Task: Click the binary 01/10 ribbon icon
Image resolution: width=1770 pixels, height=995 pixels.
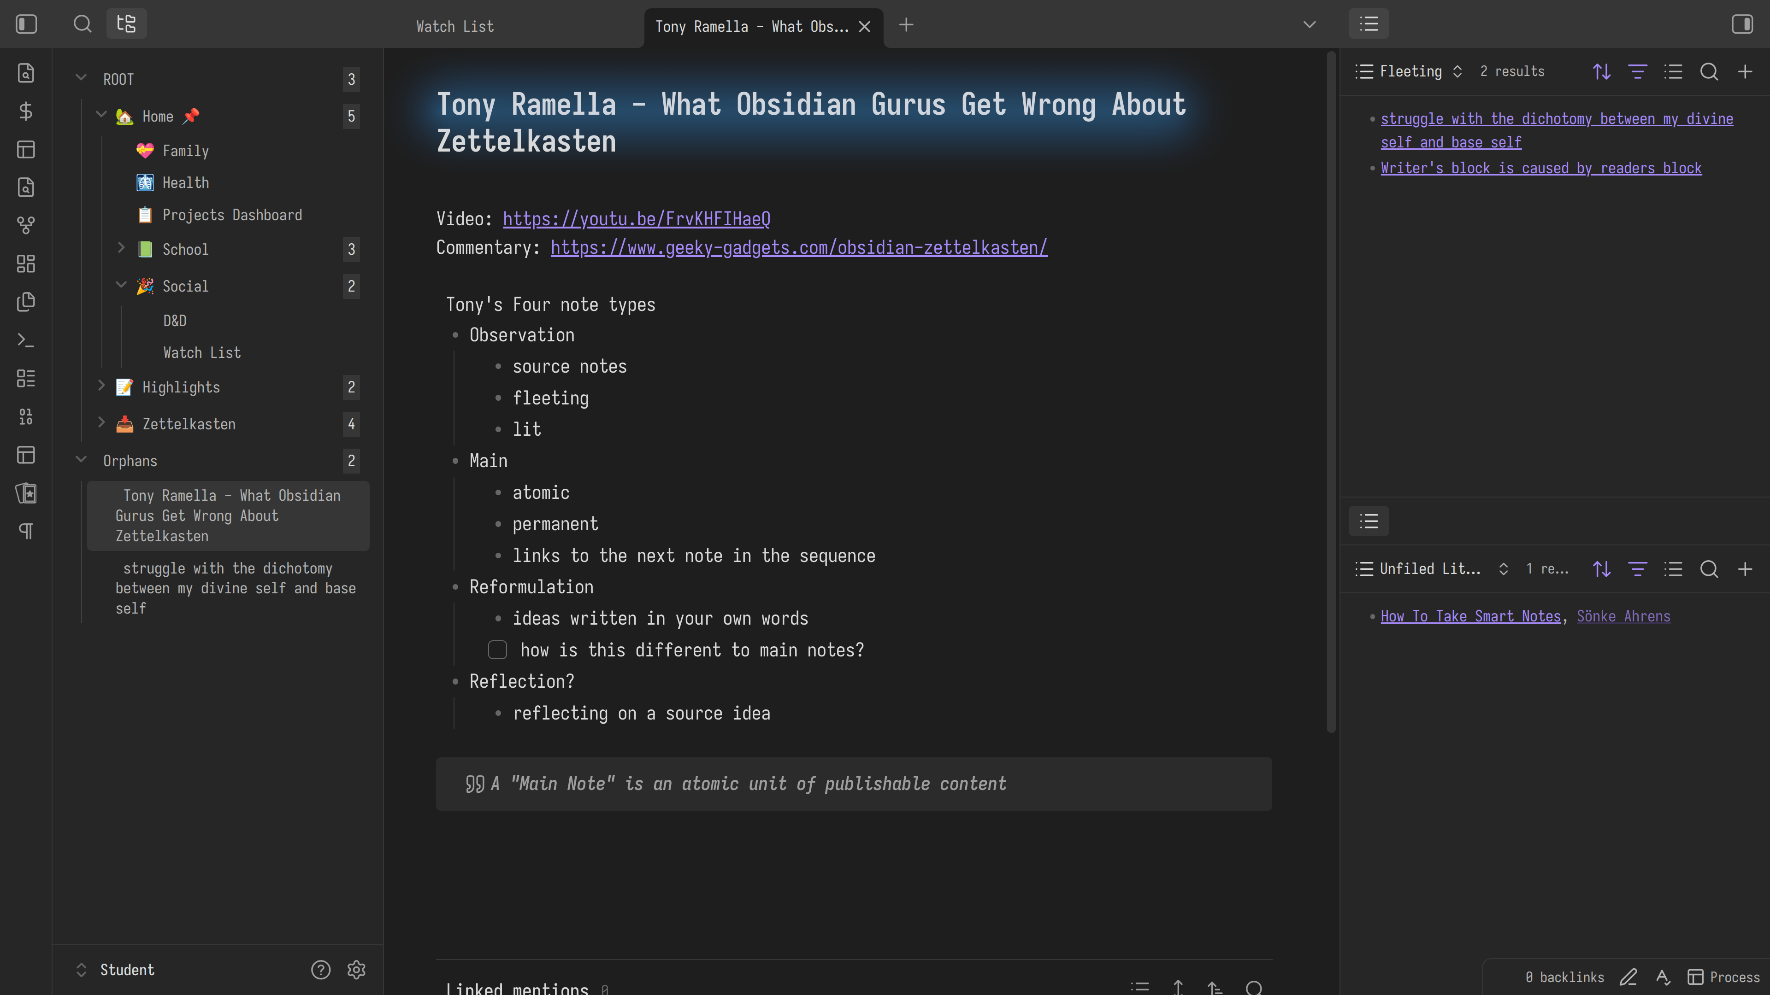Action: [x=26, y=417]
